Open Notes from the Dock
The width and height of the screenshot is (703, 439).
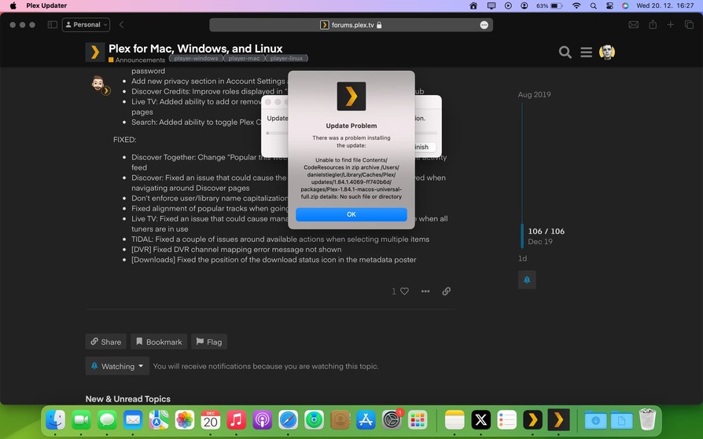pos(455,420)
